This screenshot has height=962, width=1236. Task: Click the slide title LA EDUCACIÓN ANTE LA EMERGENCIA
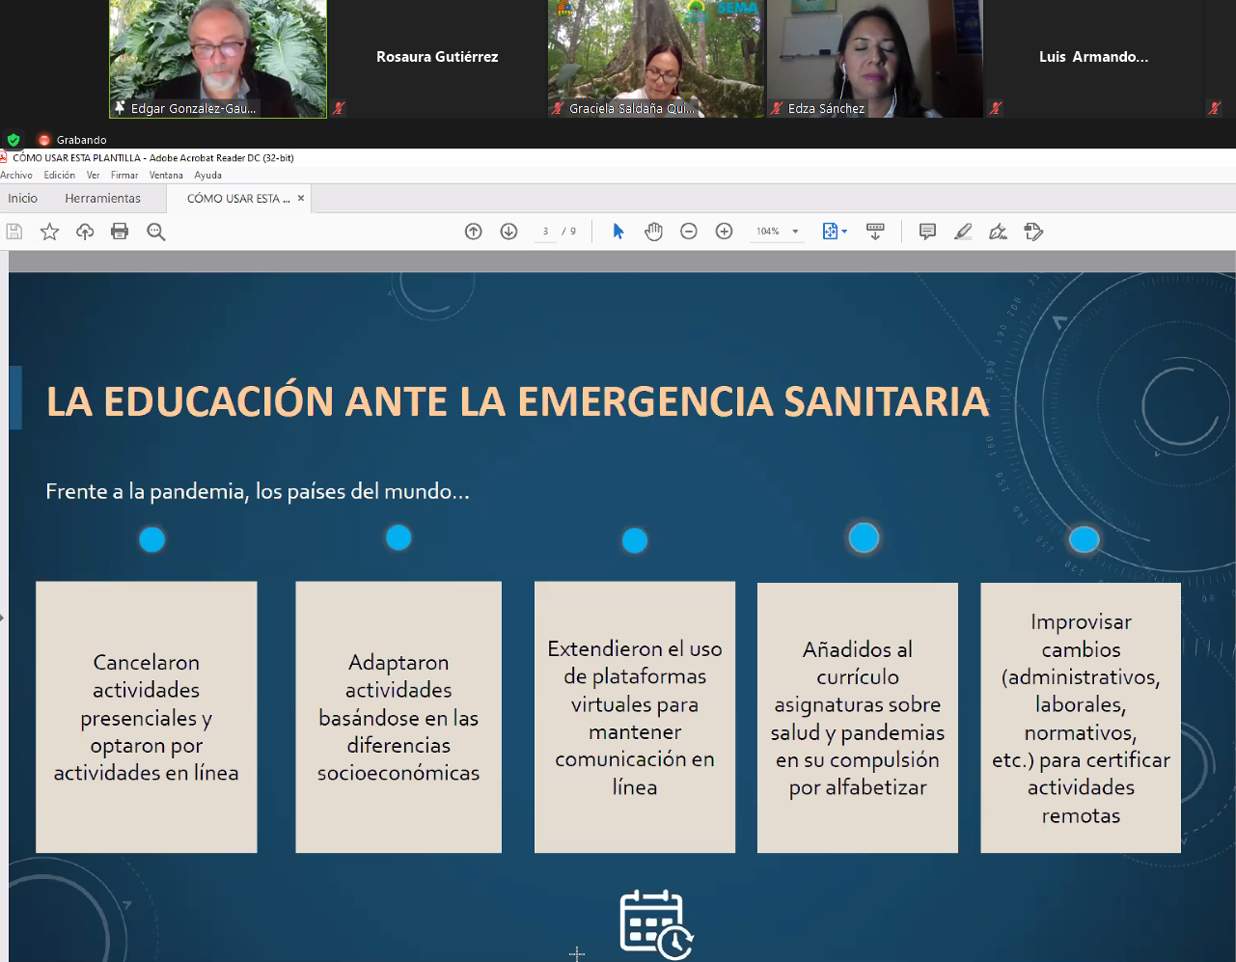tap(517, 401)
